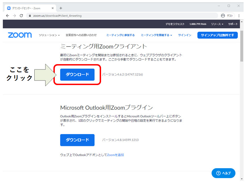Viewport: 245px width, 182px height.
Task: Open the guest profile avatar icon
Action: pyautogui.click(x=223, y=16)
